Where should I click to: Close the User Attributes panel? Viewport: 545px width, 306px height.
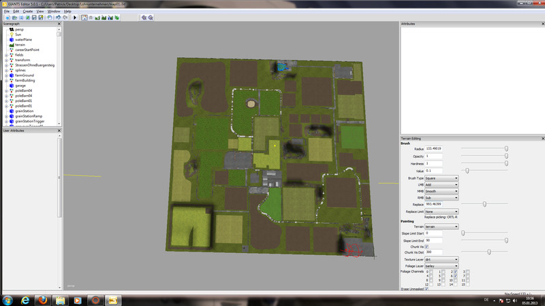tap(59, 131)
